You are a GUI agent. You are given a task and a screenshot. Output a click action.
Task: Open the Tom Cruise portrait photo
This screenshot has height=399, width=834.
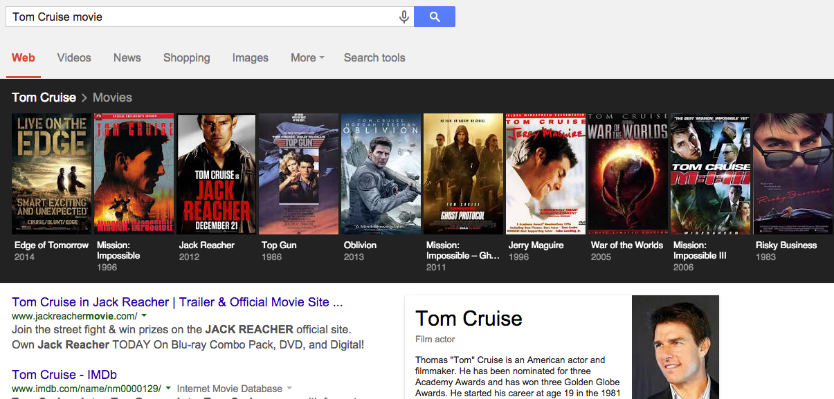click(676, 347)
